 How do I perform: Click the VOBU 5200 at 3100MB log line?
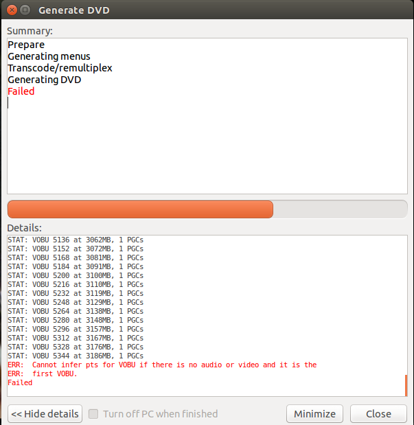76,275
